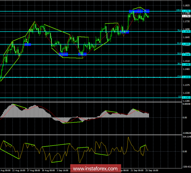Select the 1.1676 price level tag
191x173 pixels.
pos(186,32)
